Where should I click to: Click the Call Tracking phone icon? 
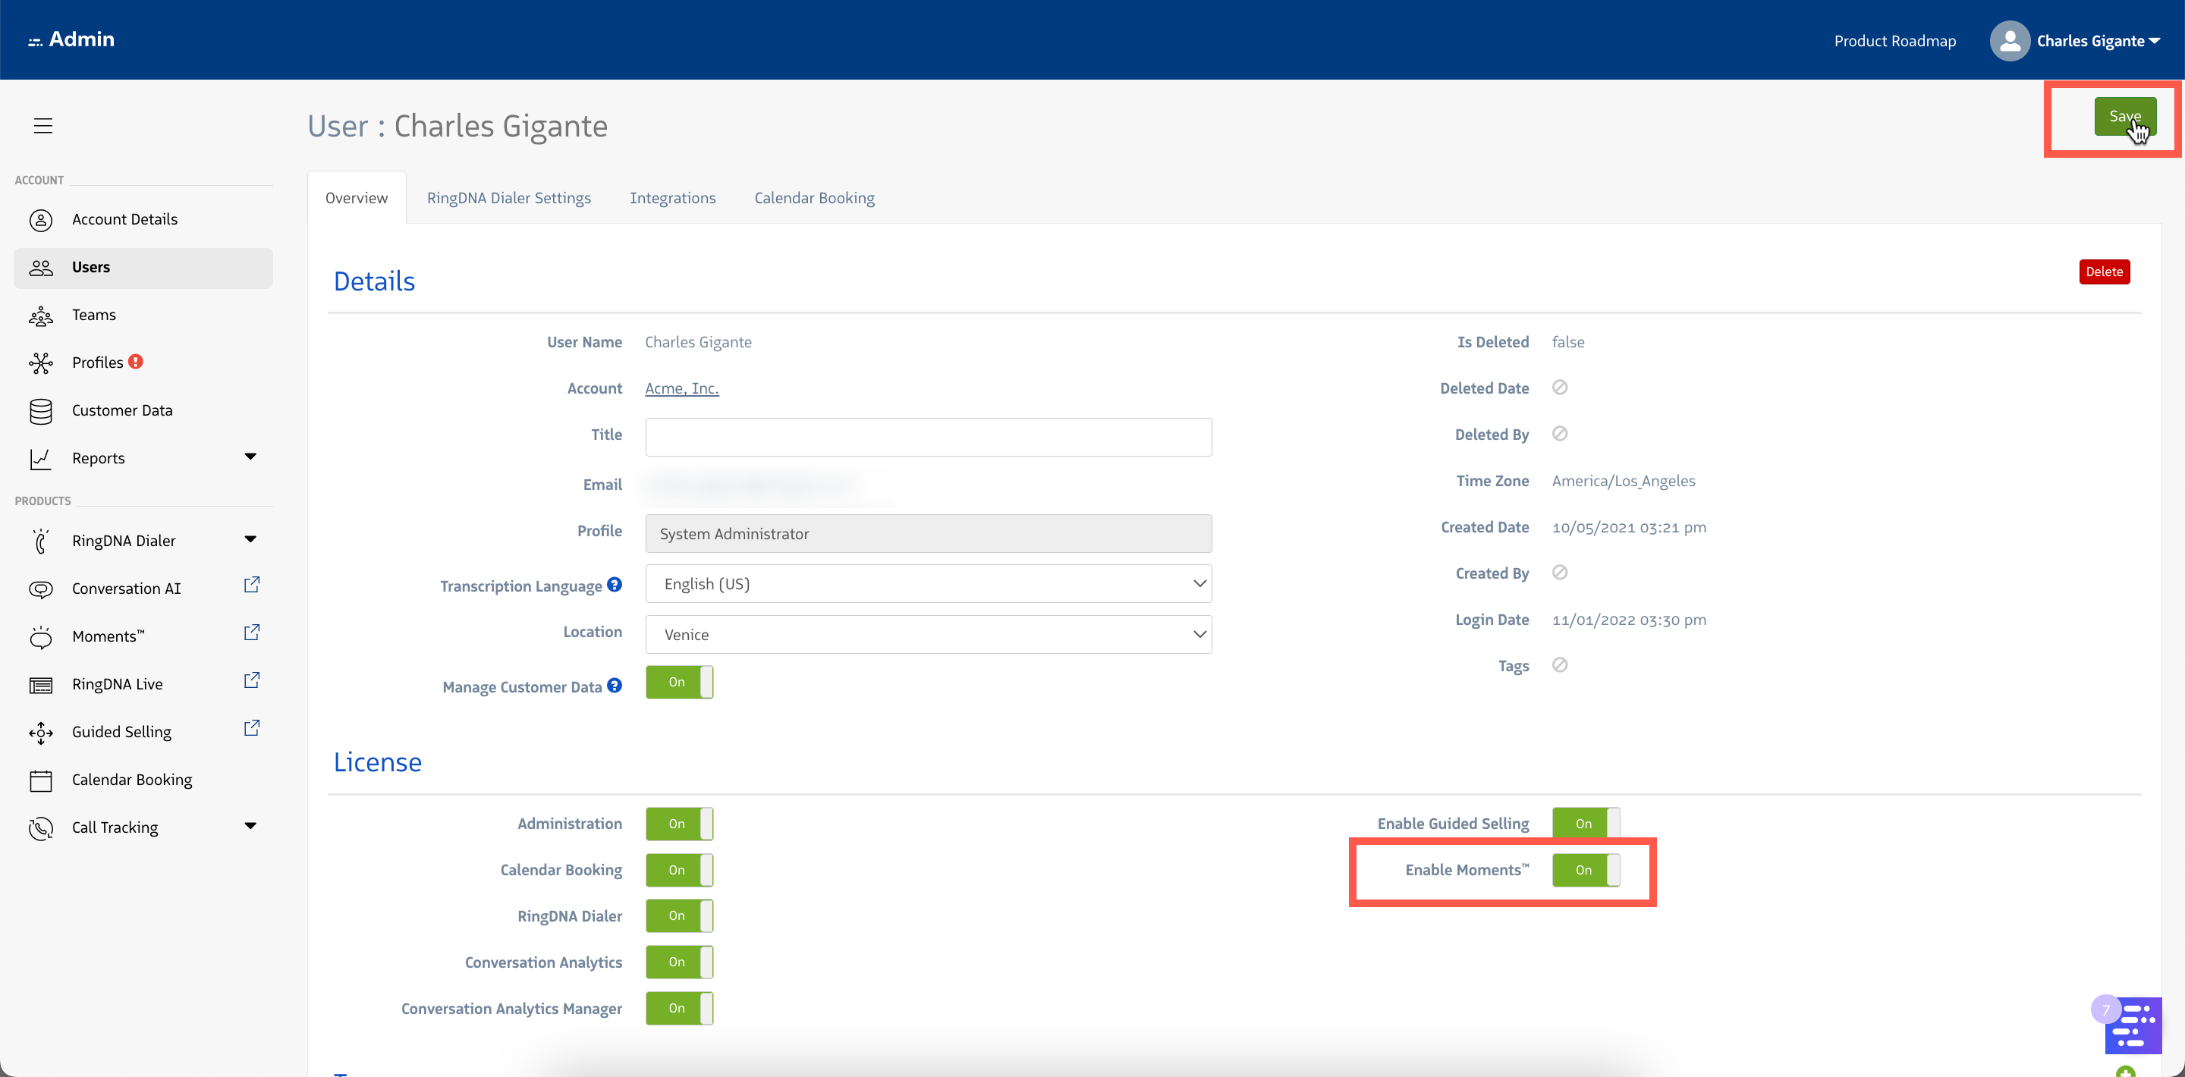pyautogui.click(x=41, y=827)
